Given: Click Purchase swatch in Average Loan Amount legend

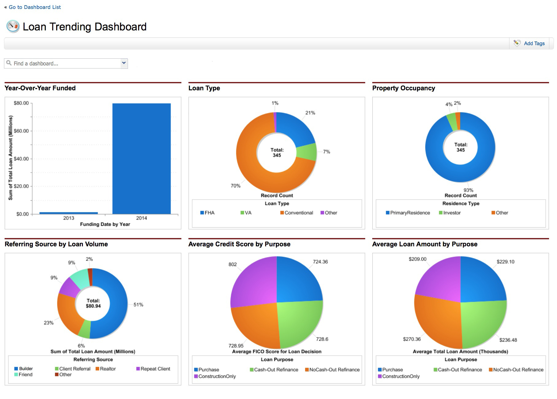Looking at the screenshot, I should (380, 370).
